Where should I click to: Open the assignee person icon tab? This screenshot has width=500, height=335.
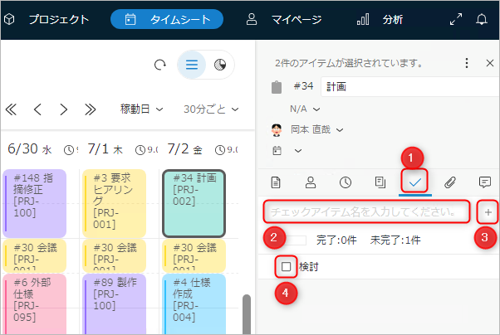pos(310,182)
